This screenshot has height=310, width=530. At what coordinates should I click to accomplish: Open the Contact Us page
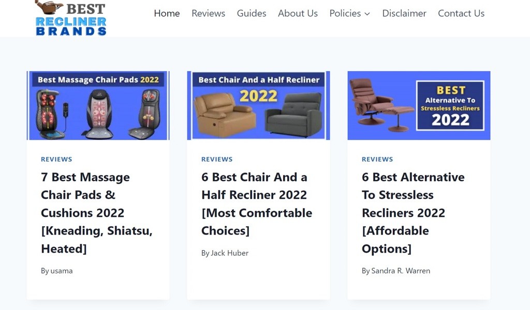click(x=461, y=13)
